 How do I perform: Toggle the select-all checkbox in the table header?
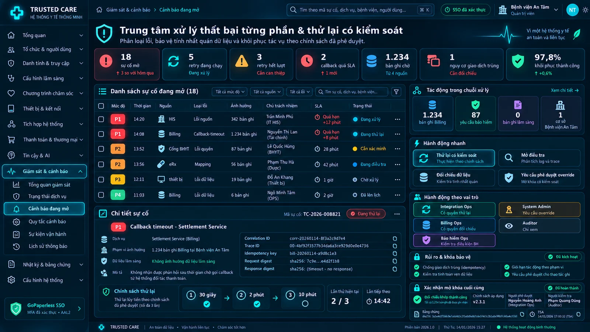click(x=101, y=106)
